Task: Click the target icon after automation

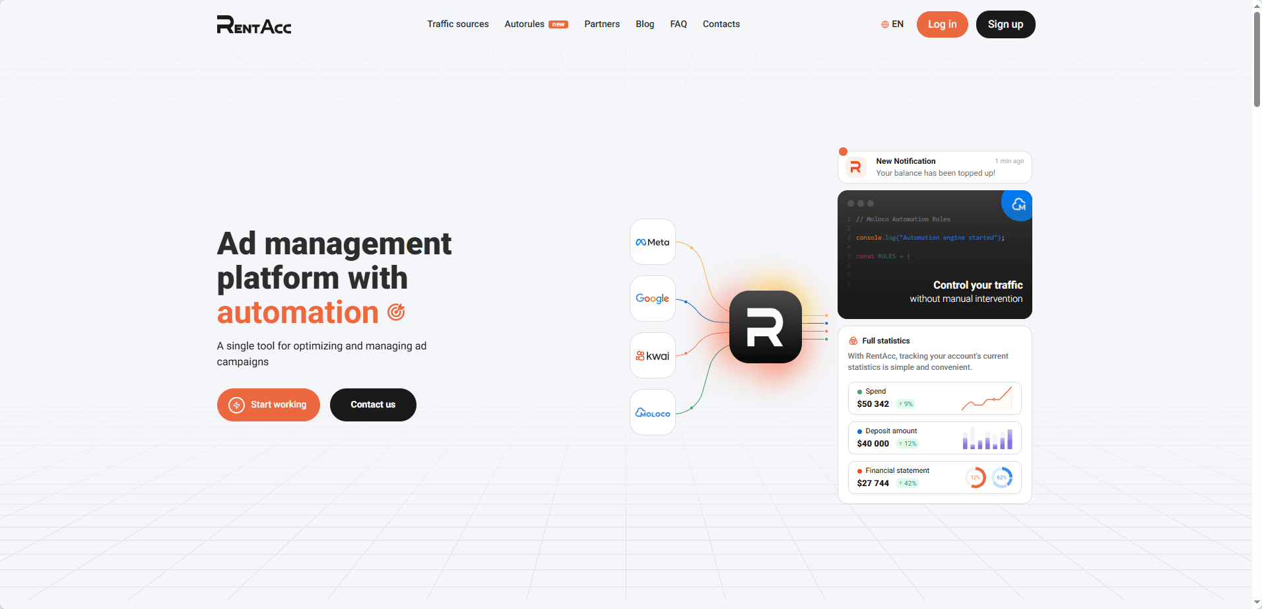Action: pos(396,312)
